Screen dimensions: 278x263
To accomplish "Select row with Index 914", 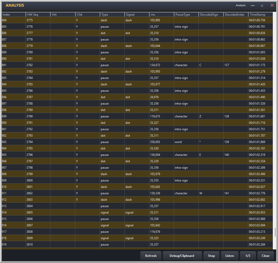I will tap(137, 213).
